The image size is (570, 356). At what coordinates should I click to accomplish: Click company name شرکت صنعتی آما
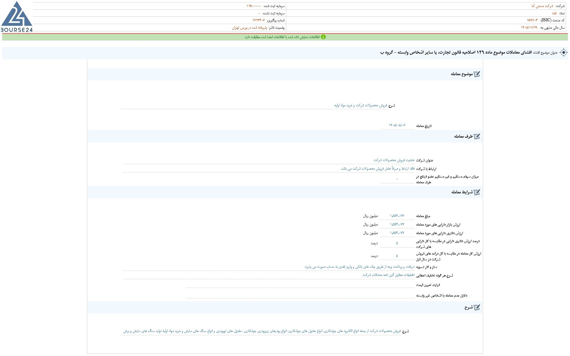[x=542, y=6]
